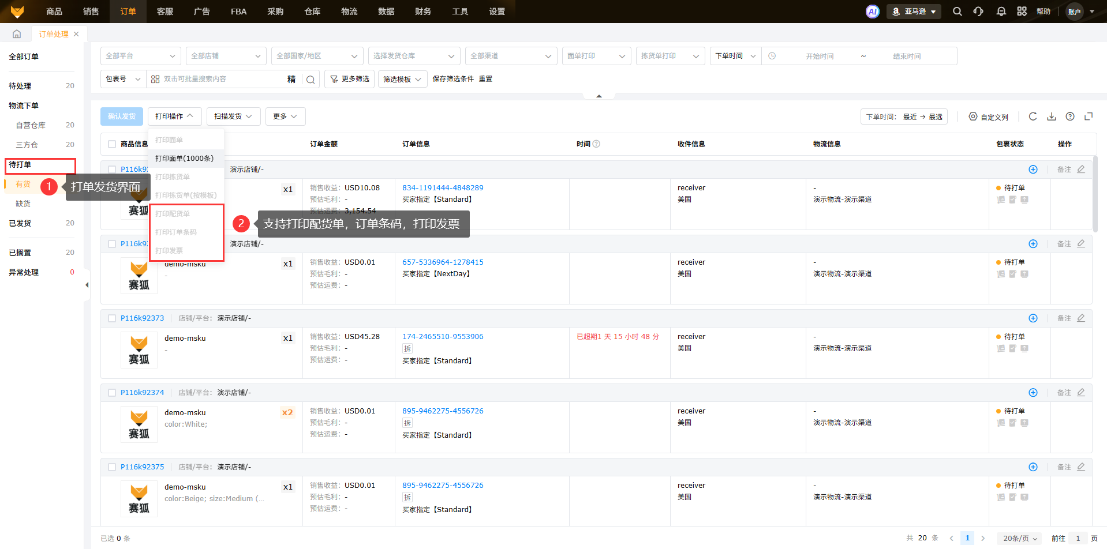Open the 仓库 top menu
Screen dimensions: 1107x549
click(x=312, y=12)
